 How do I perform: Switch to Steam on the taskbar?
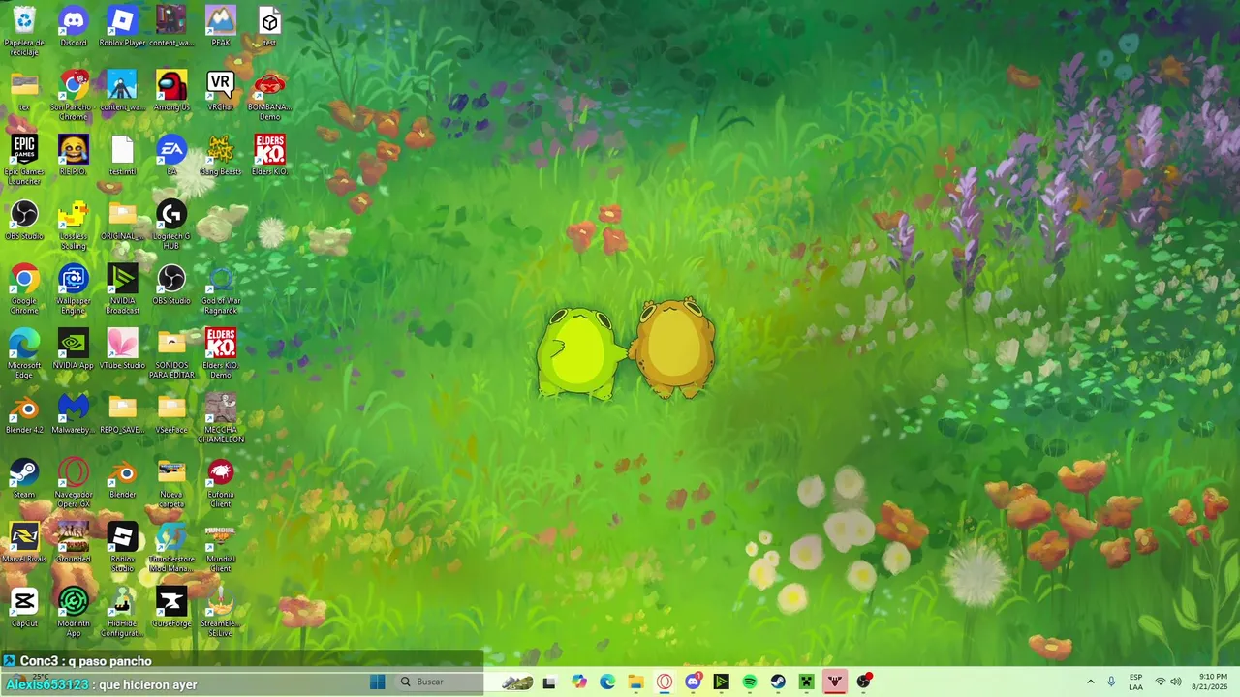tap(778, 682)
